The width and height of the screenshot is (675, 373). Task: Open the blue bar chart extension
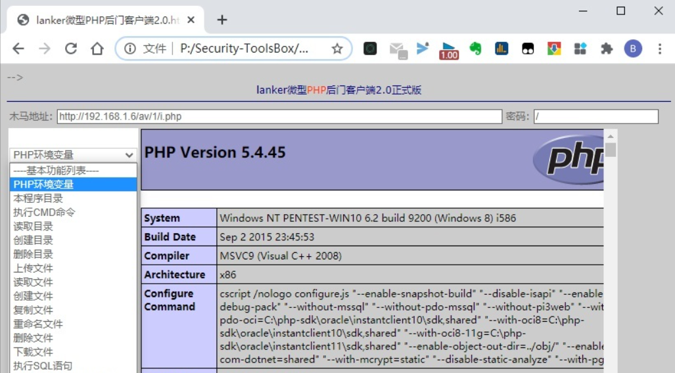[501, 49]
